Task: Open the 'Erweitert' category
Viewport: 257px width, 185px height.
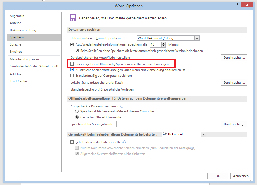Action: [x=16, y=52]
